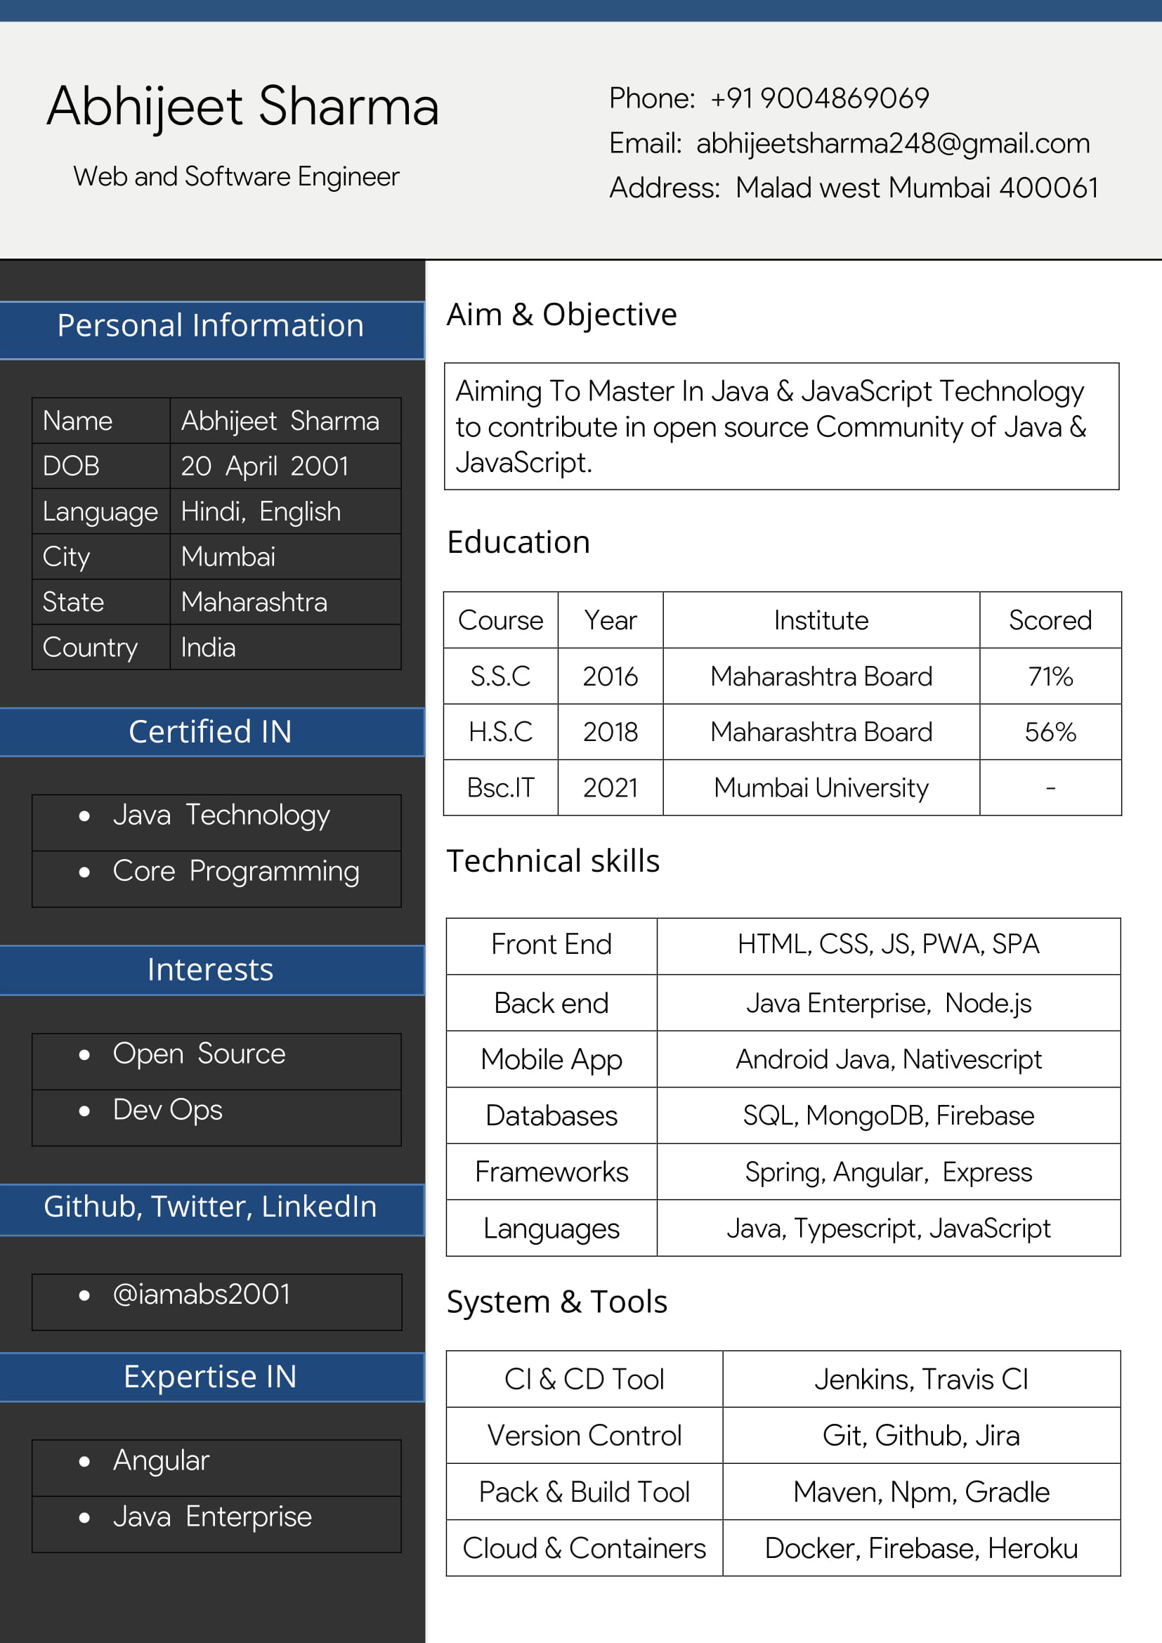Click the 'Institute' column header

[821, 620]
